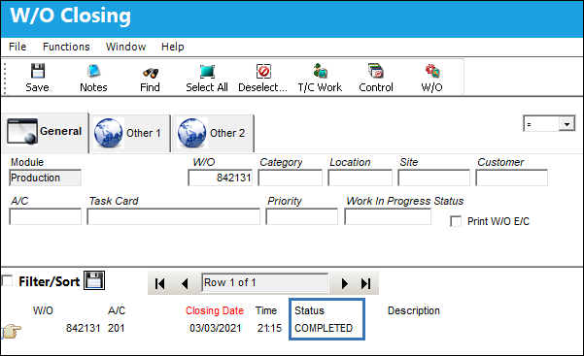Click the A/C value 201
This screenshot has width=584, height=356.
117,328
